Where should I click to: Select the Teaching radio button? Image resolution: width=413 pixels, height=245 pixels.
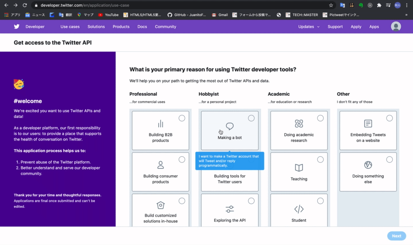coord(320,160)
